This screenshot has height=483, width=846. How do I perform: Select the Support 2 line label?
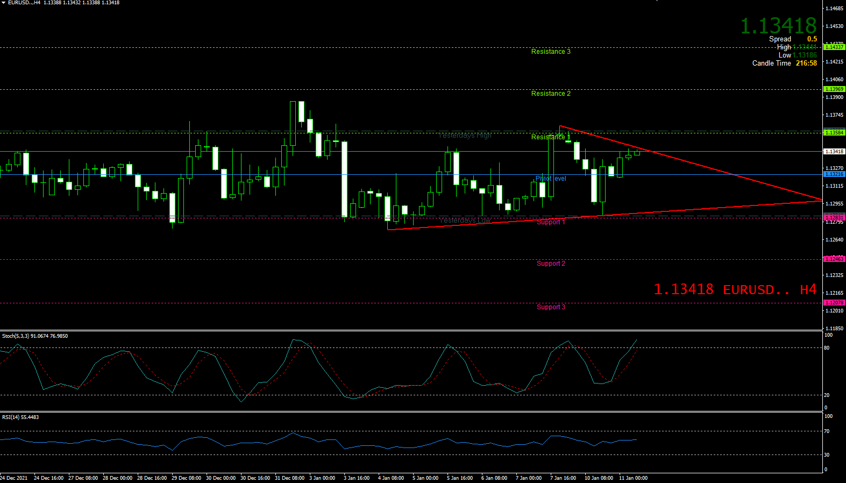(x=550, y=264)
